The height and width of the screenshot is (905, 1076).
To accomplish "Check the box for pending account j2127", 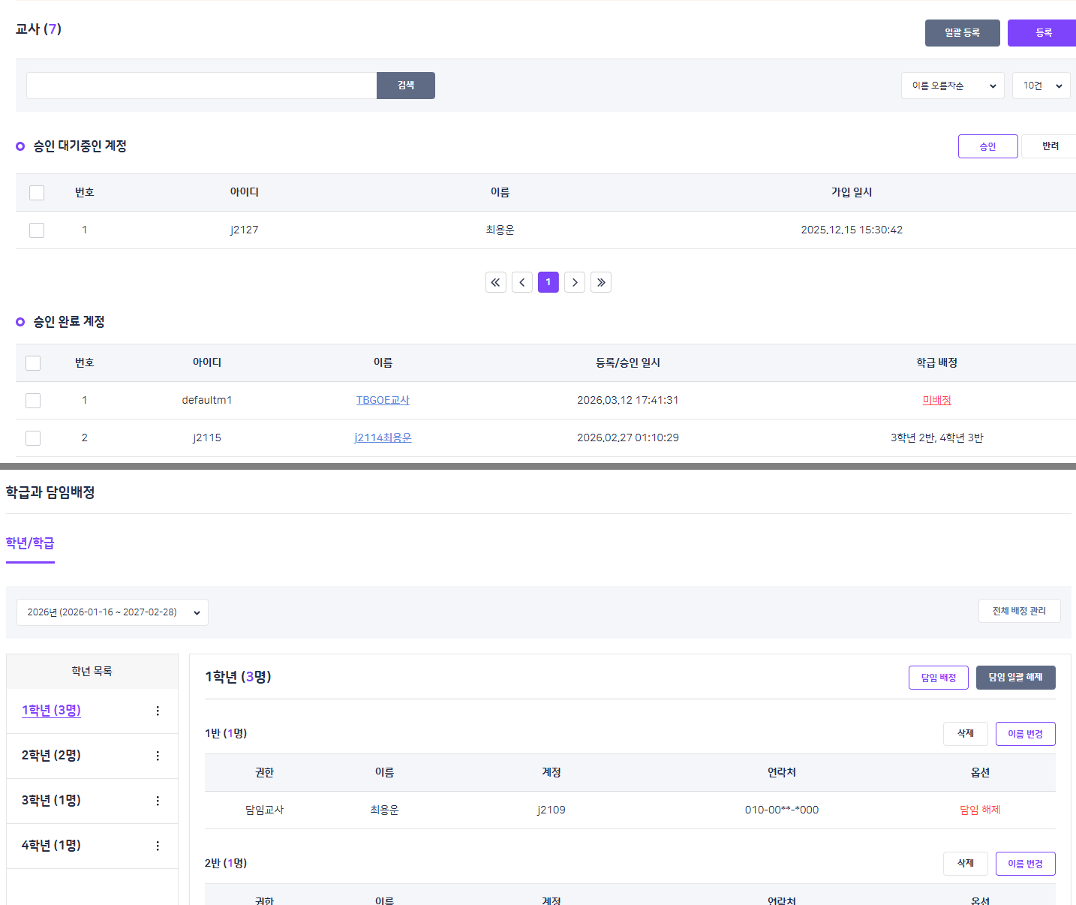I will click(x=37, y=230).
